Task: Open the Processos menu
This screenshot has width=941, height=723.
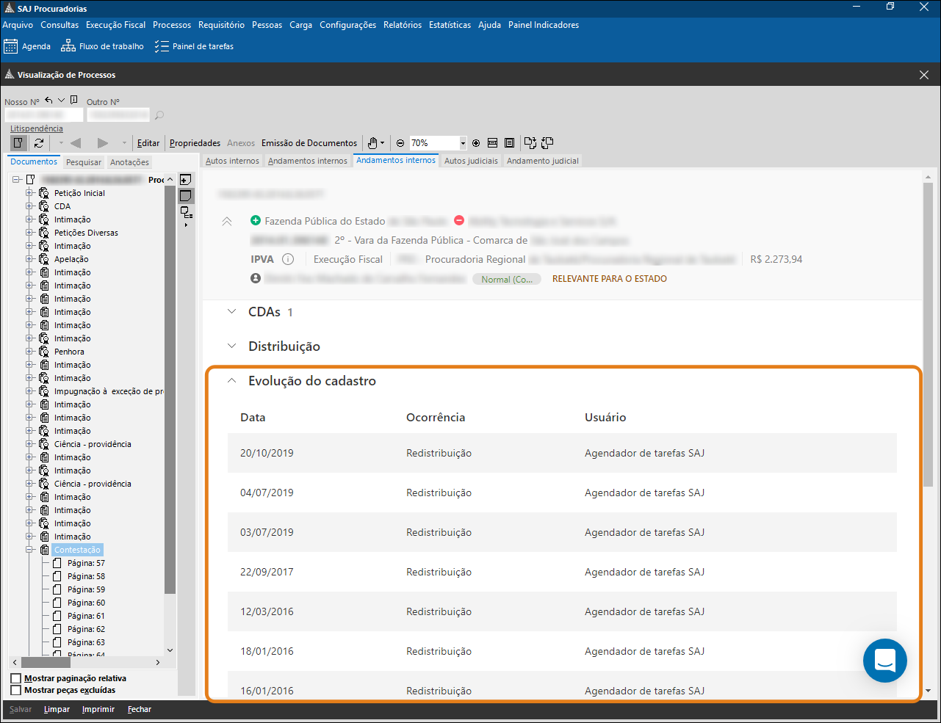Action: coord(172,25)
